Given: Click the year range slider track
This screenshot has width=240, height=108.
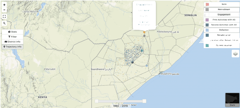Looking at the screenshot, I should [120, 101].
